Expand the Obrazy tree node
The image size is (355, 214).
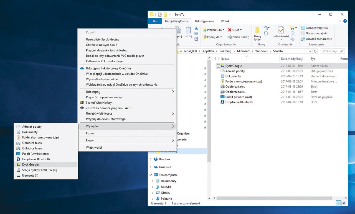tap(153, 193)
